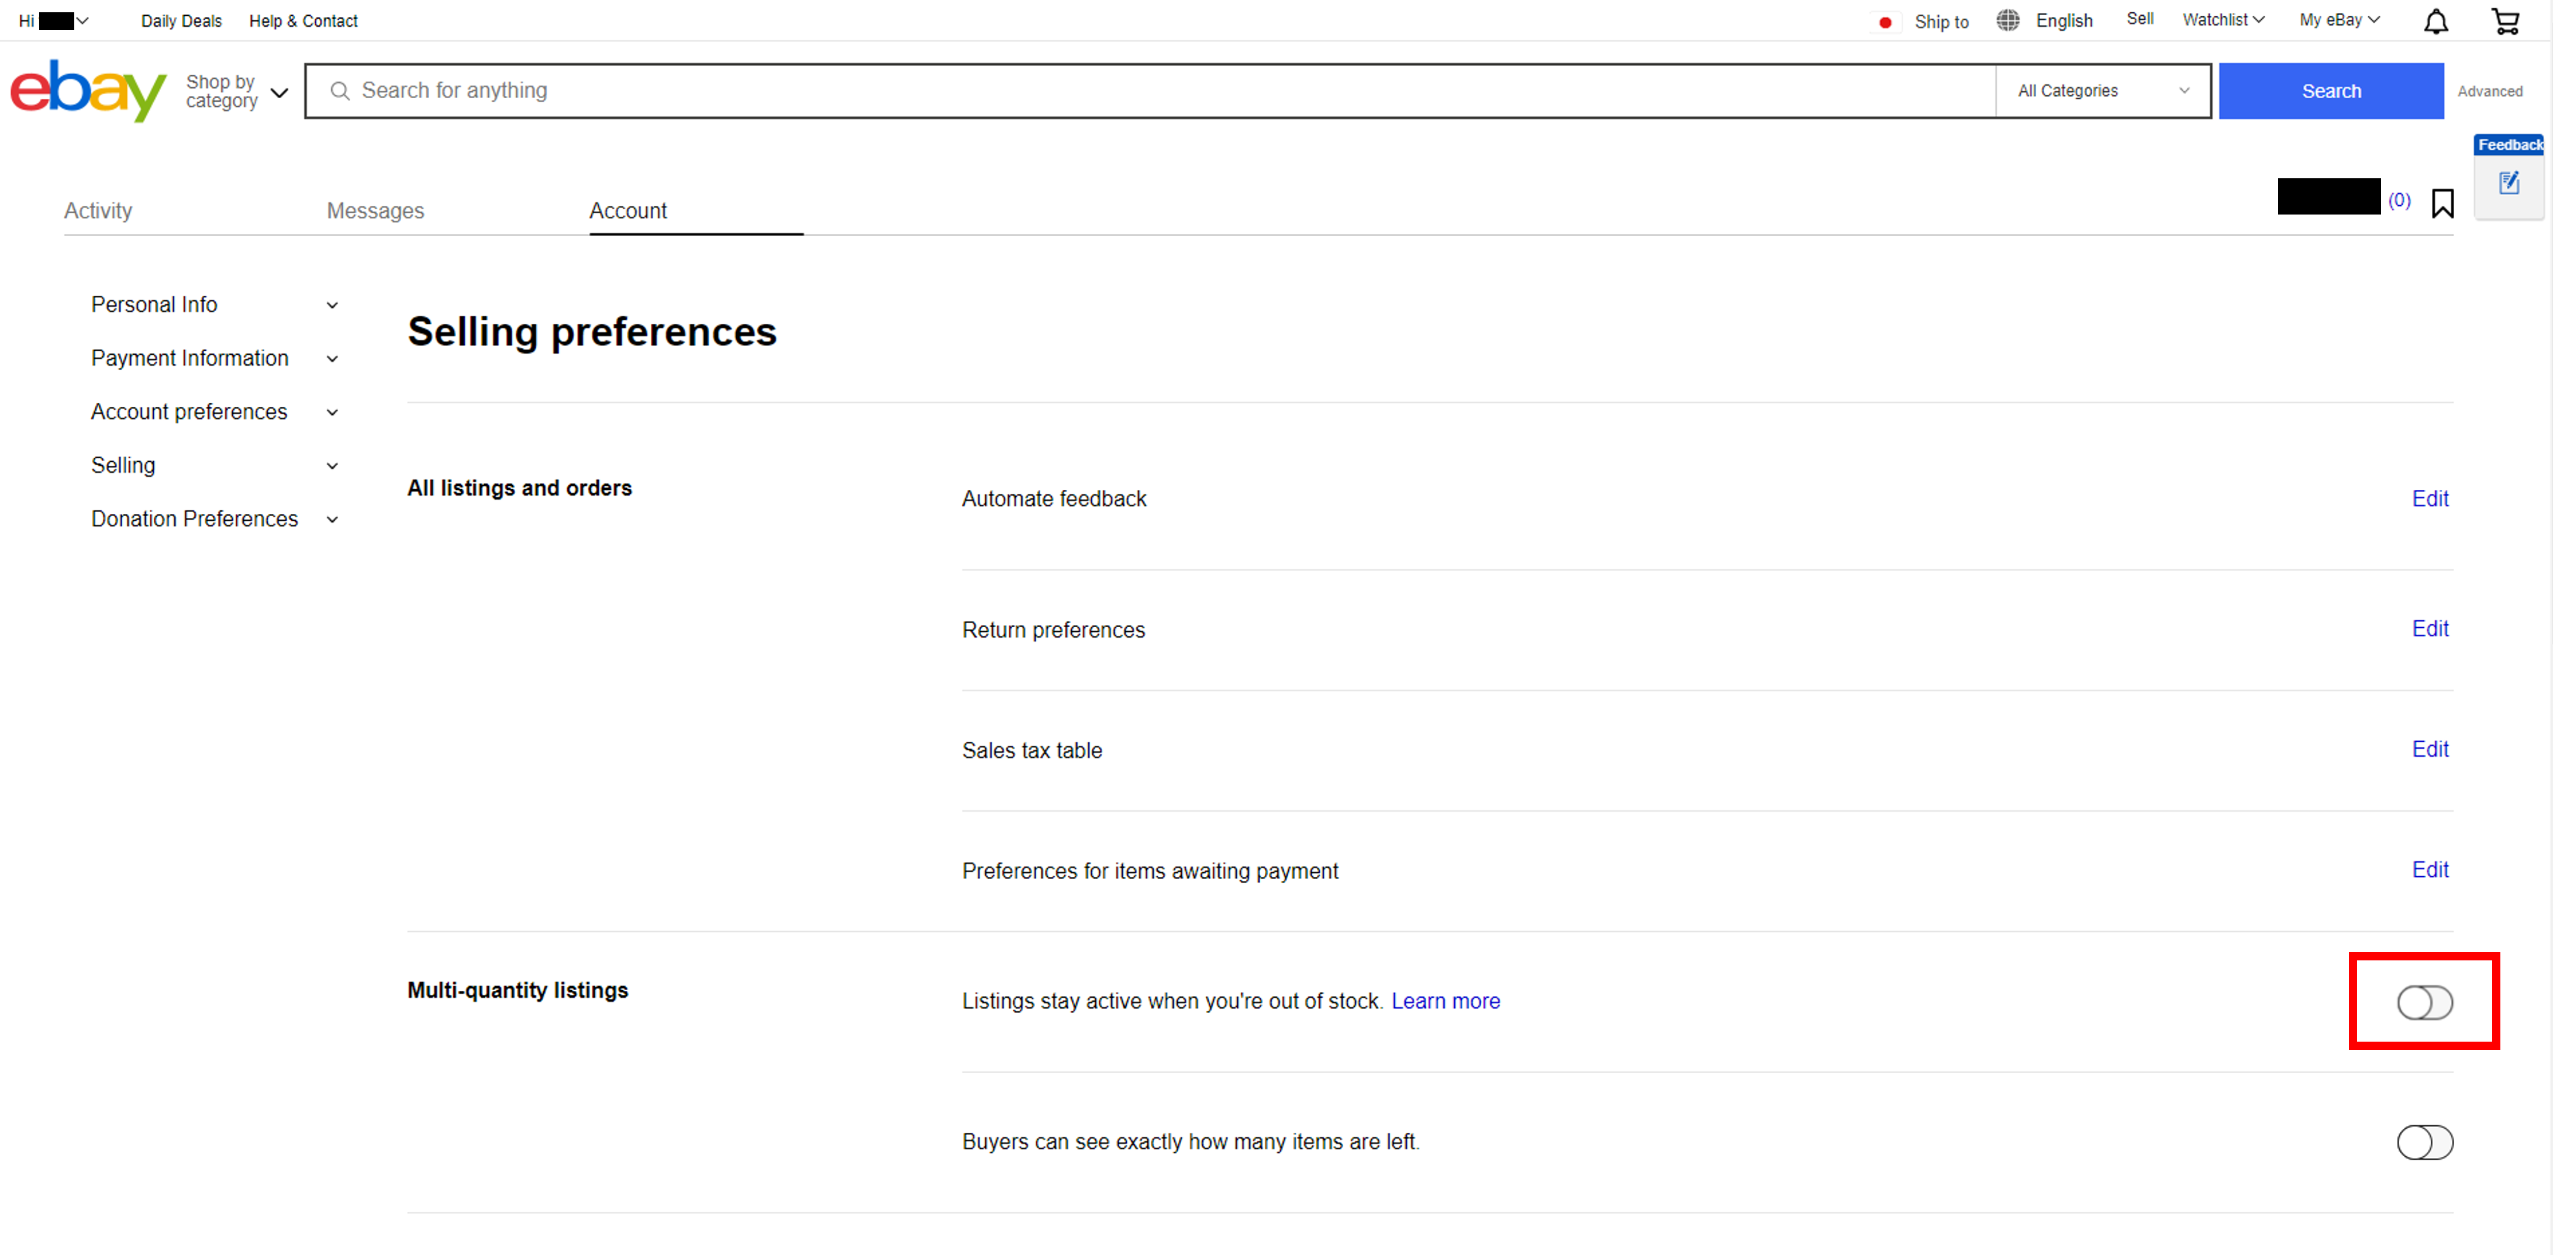The width and height of the screenshot is (2553, 1255).
Task: Open the My eBay dropdown
Action: pos(2339,20)
